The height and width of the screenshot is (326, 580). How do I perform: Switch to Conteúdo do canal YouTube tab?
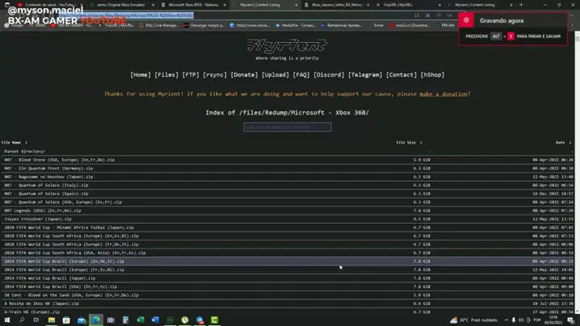point(50,5)
